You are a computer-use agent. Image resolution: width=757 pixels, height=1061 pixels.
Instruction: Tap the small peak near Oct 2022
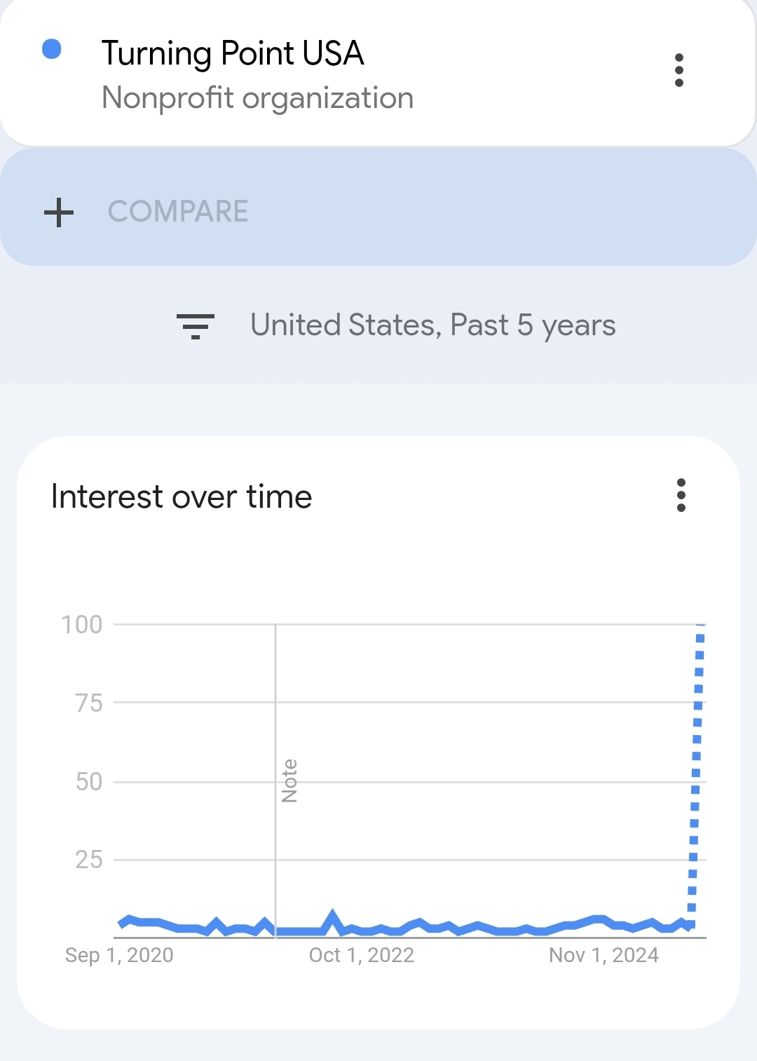click(332, 916)
